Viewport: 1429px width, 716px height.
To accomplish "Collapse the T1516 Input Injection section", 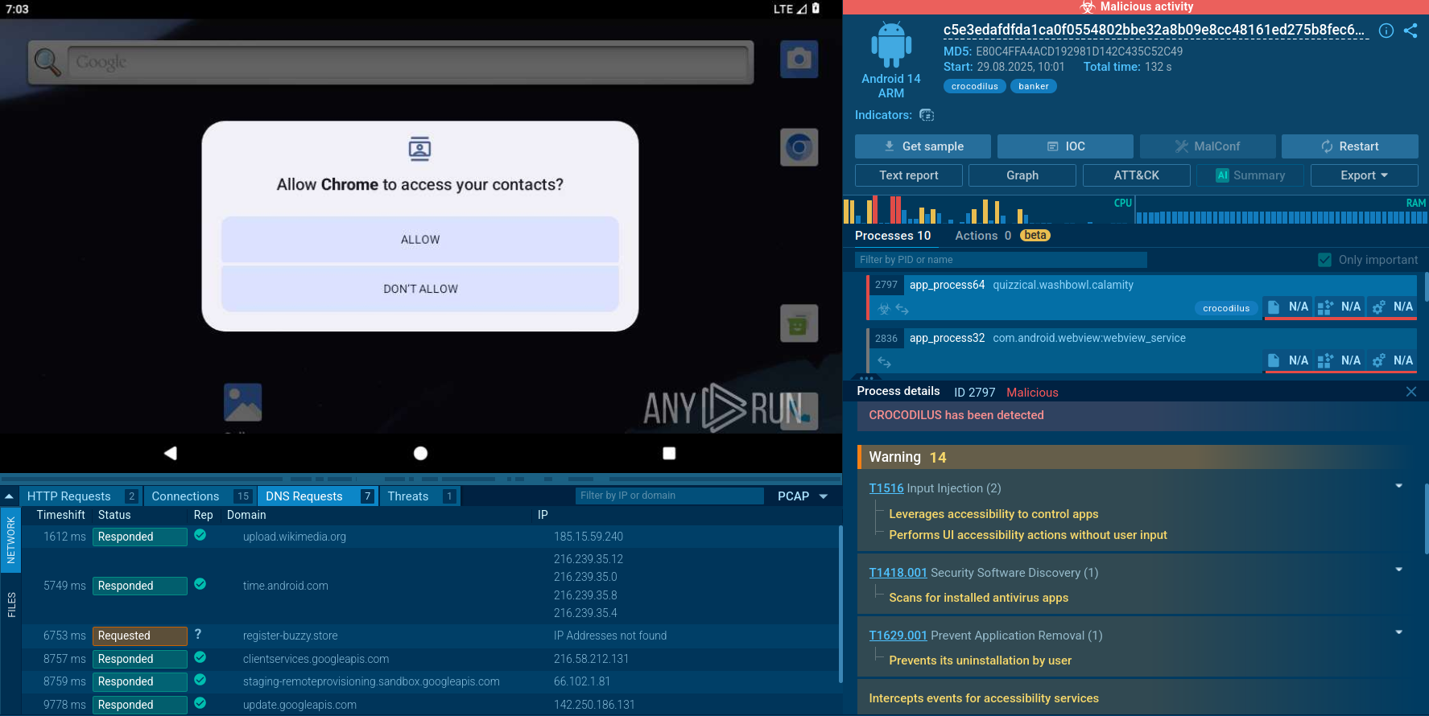I will (1398, 486).
